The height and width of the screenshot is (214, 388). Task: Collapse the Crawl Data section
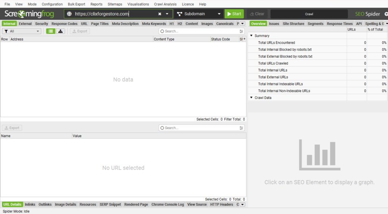pos(252,98)
